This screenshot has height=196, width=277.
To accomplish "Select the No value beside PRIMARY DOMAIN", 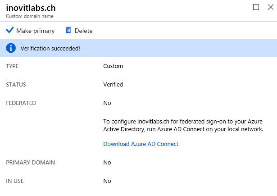I will (107, 162).
